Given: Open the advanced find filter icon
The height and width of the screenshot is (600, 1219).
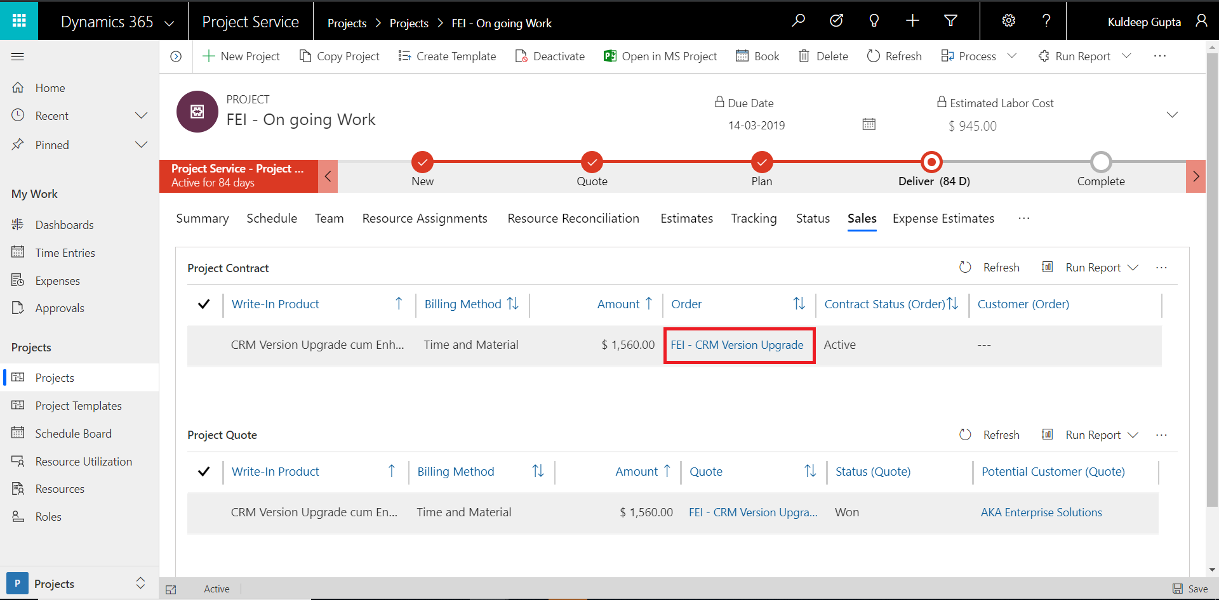Looking at the screenshot, I should pos(950,21).
